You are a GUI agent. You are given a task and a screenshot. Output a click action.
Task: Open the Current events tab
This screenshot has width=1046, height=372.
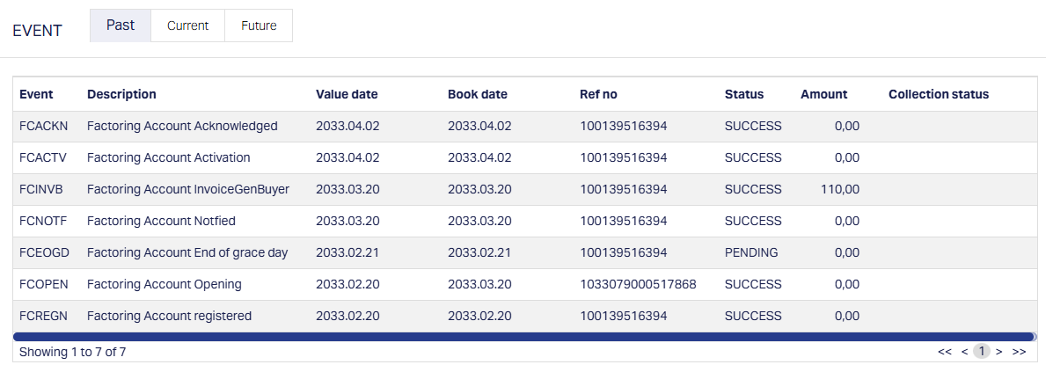(187, 26)
